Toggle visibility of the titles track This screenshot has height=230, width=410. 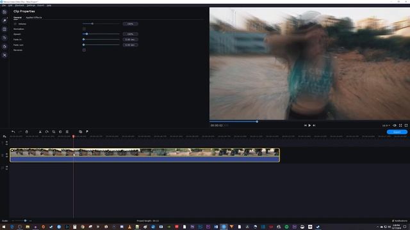[6, 142]
